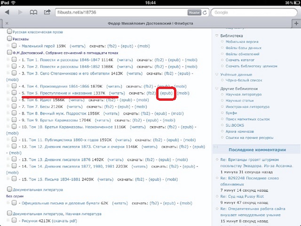This screenshot has height=226, width=301.
Task: Select the Русская классическая проза checkbox
Action: [x=9, y=32]
